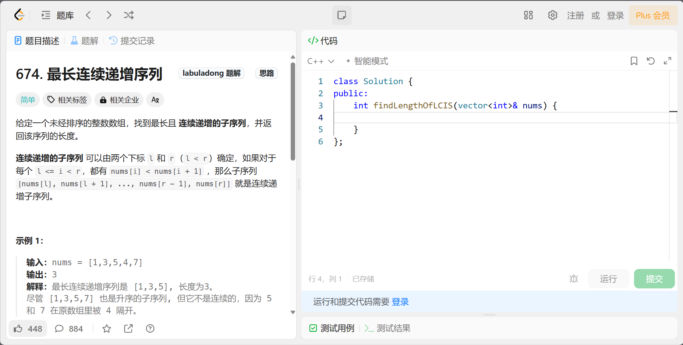Viewport: 683px width, 345px height.
Task: Click the problem title 674. 最长连续递增序列
Action: [x=89, y=74]
